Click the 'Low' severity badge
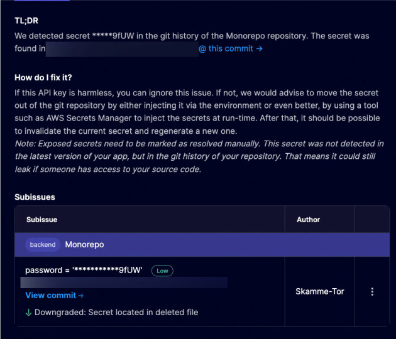 pyautogui.click(x=162, y=271)
